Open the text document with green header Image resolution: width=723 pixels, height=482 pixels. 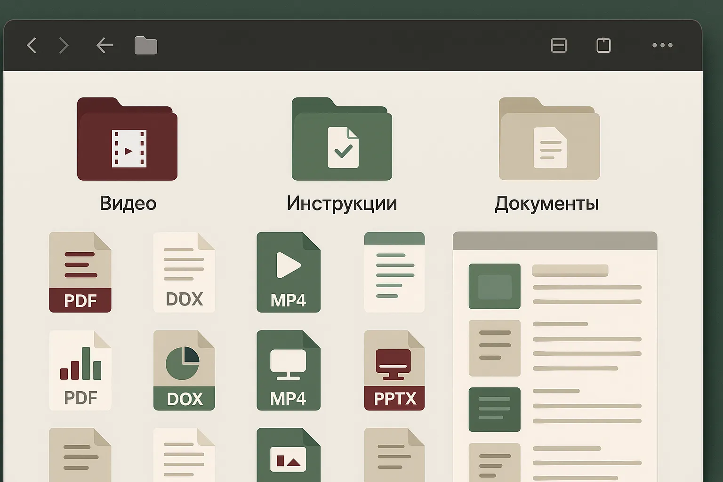click(x=394, y=272)
